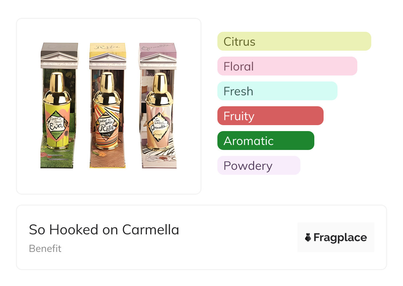The width and height of the screenshot is (403, 286).
Task: Select the Floral accord bar
Action: 287,66
